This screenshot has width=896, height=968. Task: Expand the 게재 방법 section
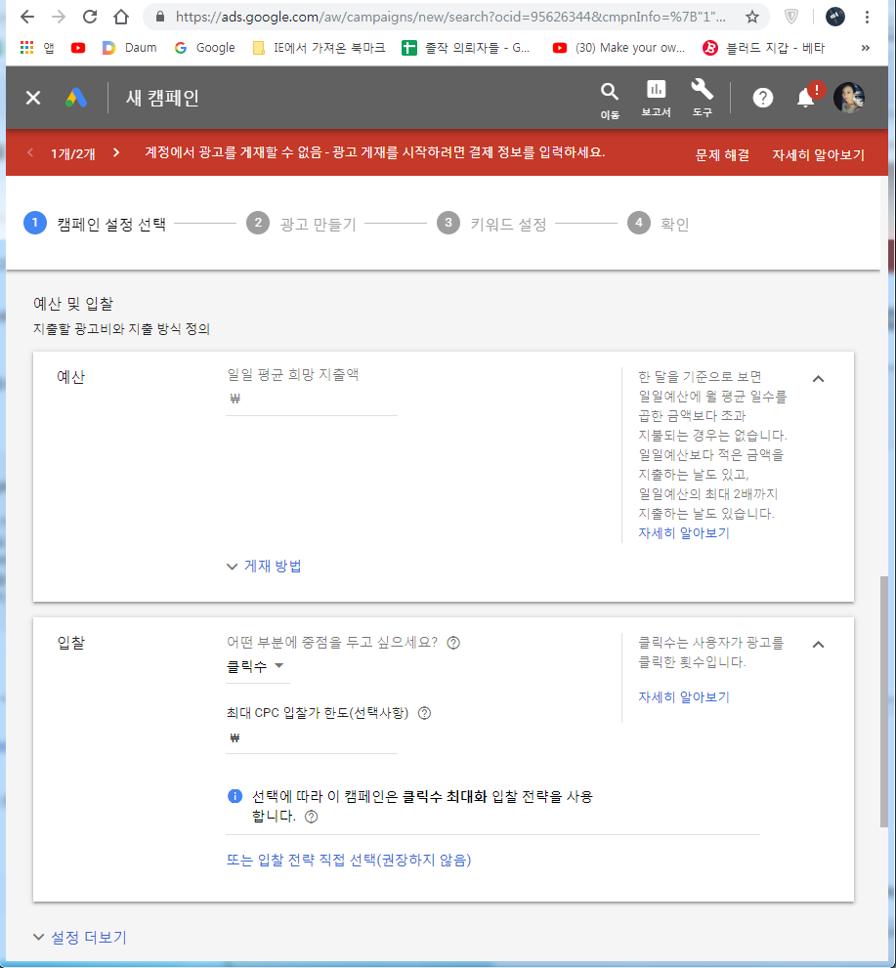click(x=264, y=567)
